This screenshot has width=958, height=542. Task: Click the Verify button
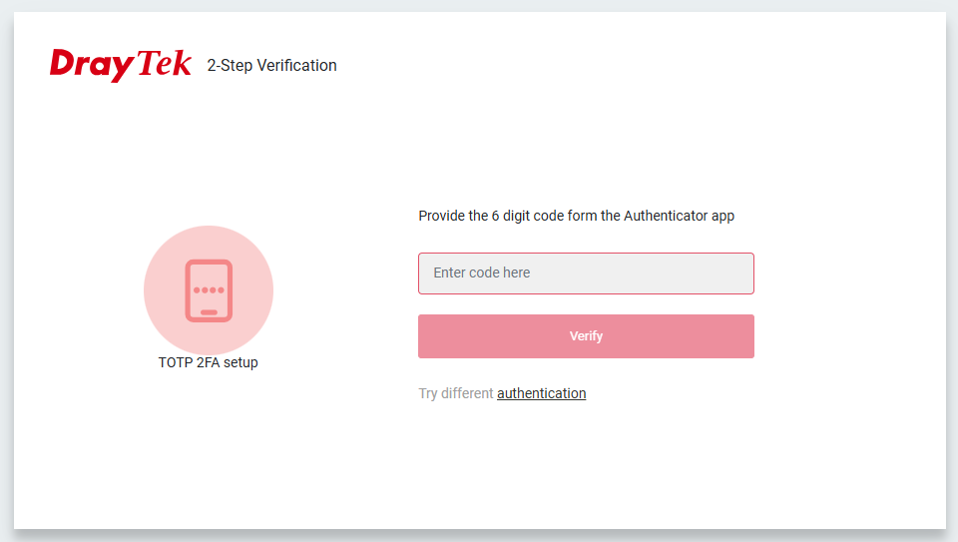(x=586, y=336)
